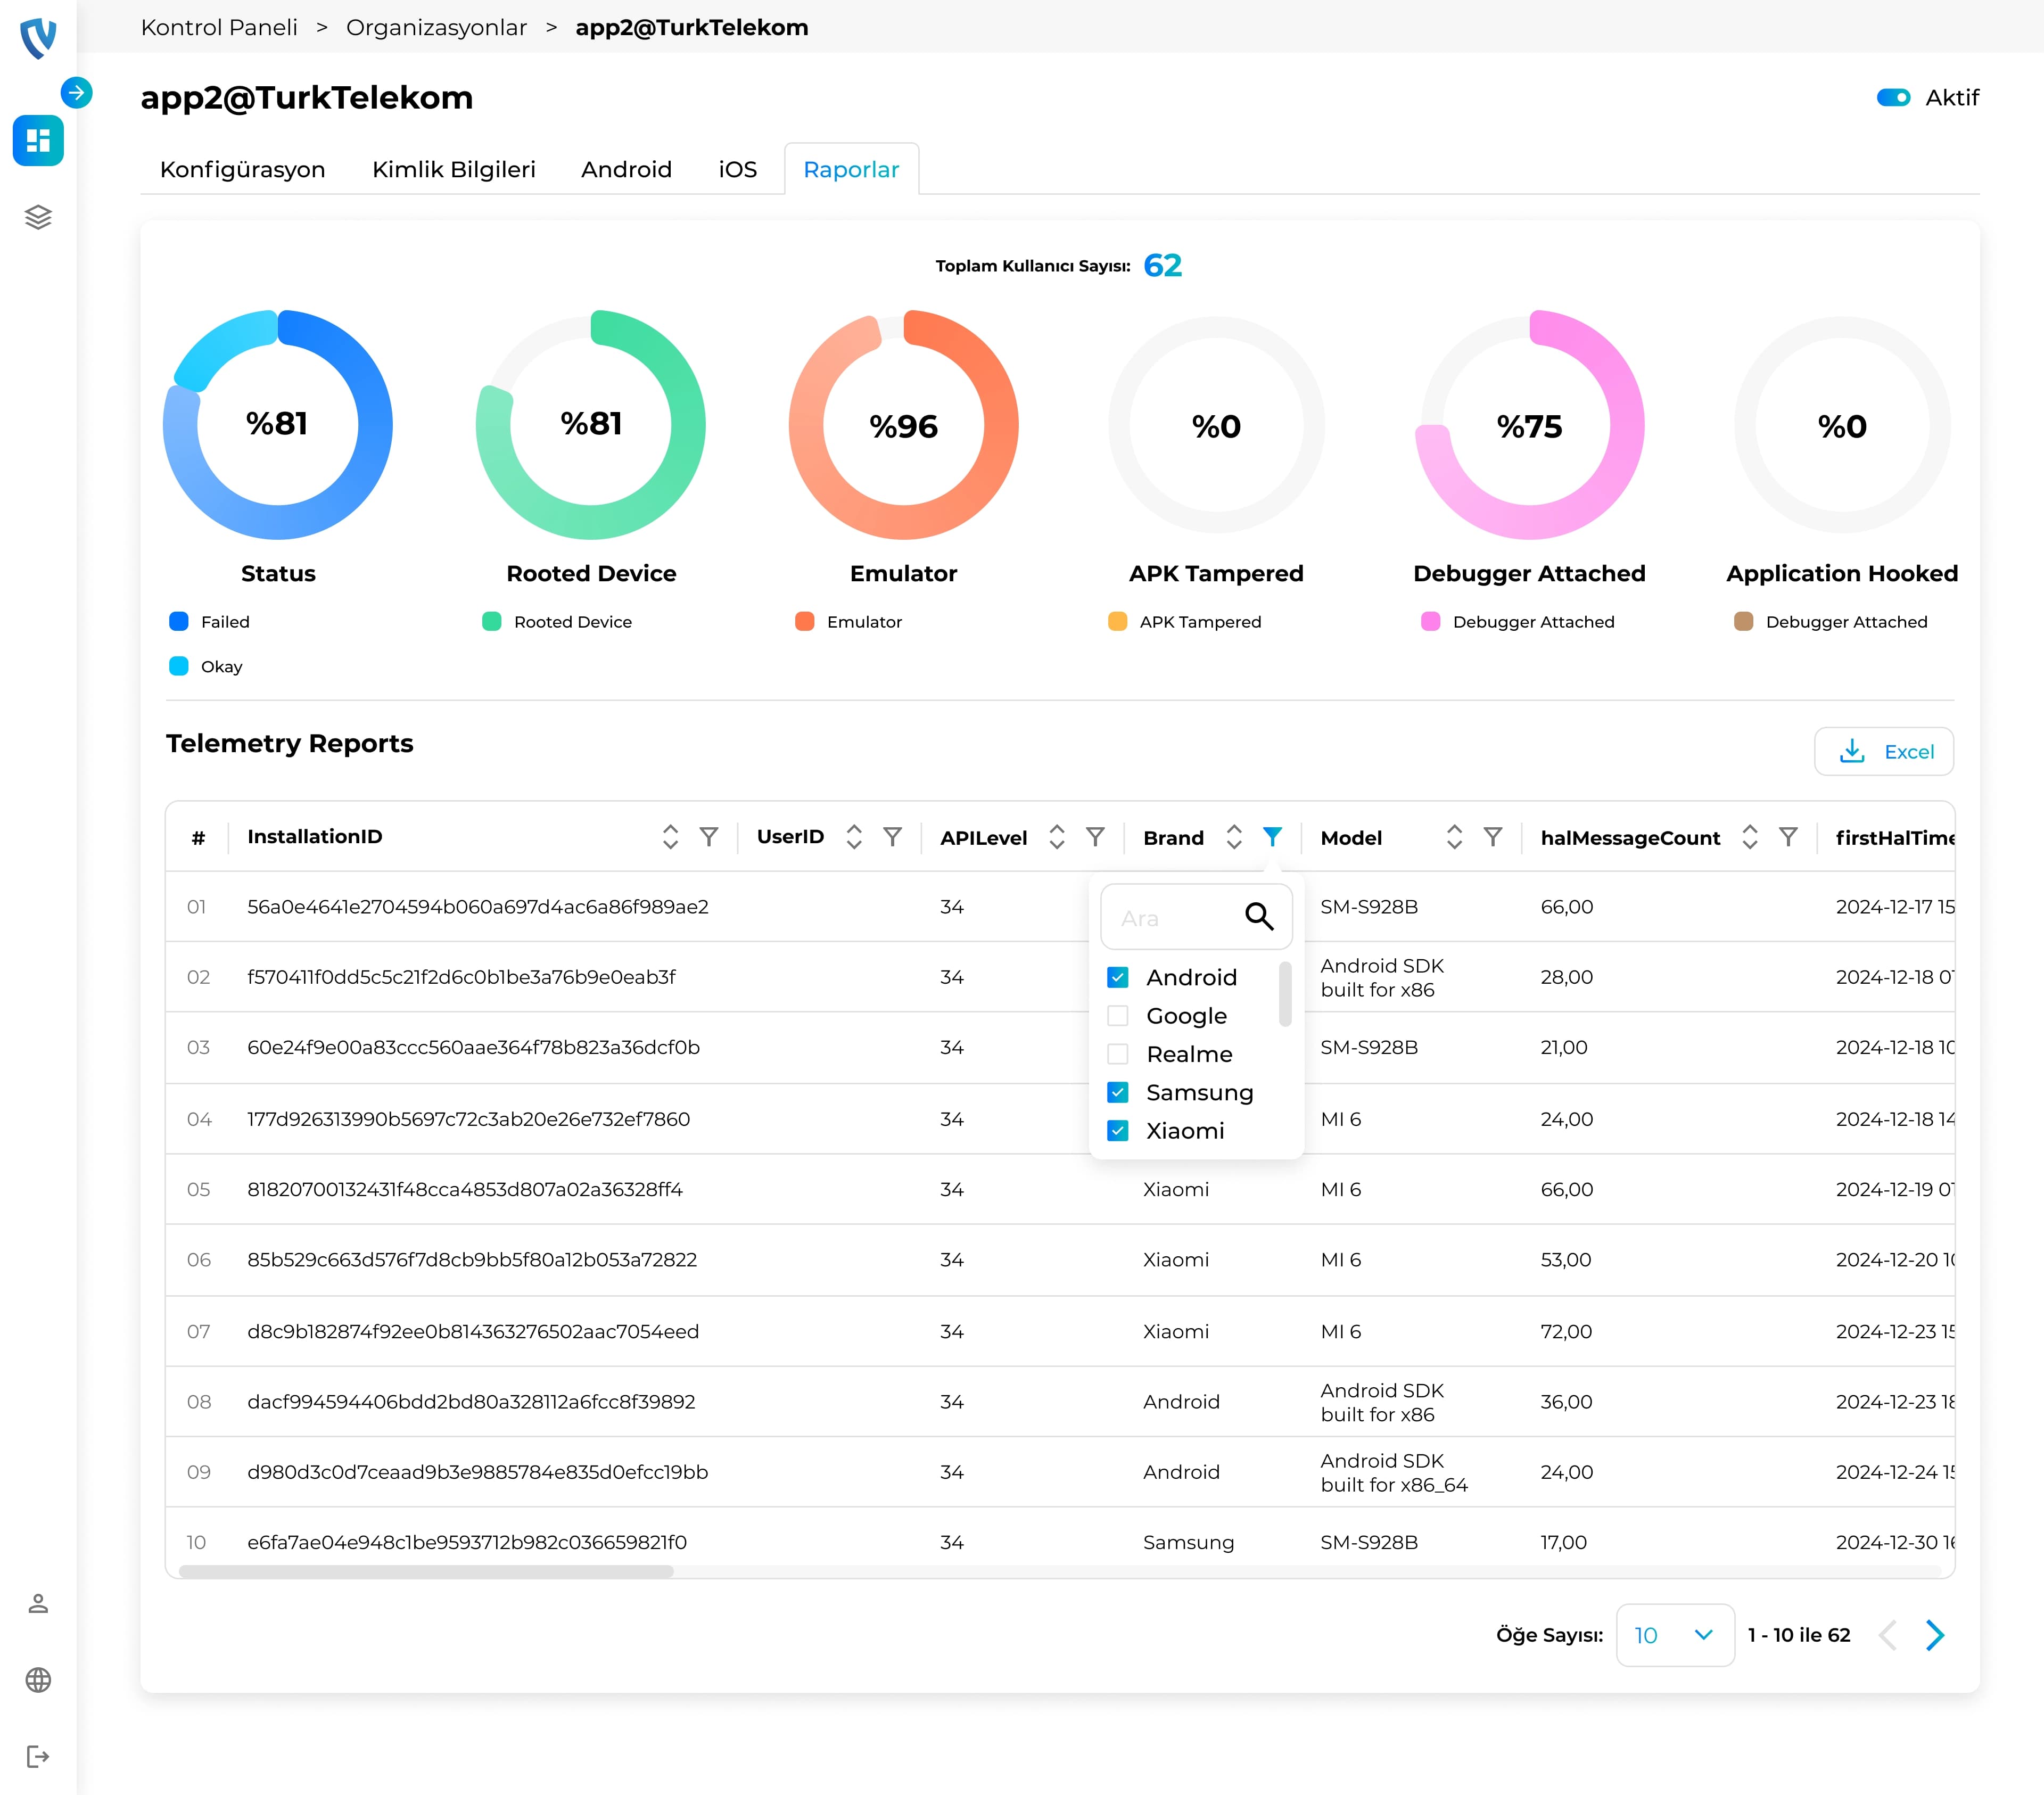
Task: Click the row 05 Xiaomi brand cell
Action: pyautogui.click(x=1176, y=1190)
